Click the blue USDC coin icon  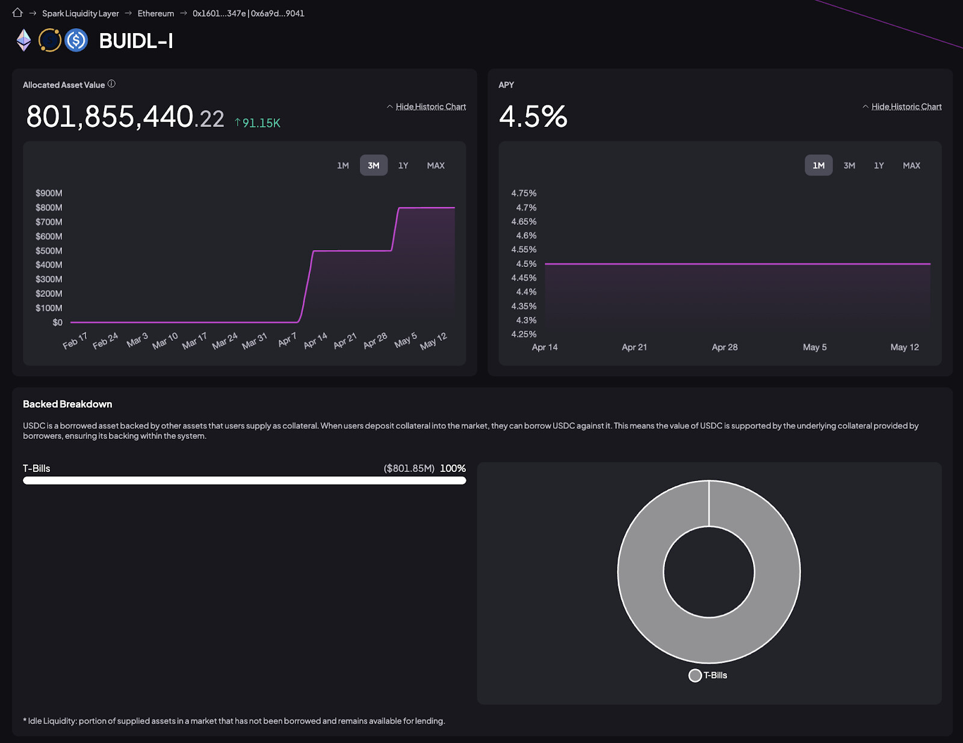click(x=76, y=40)
